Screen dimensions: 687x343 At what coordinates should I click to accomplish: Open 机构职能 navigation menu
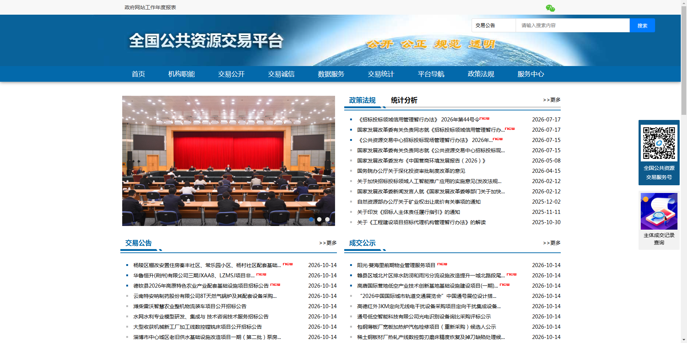point(182,74)
